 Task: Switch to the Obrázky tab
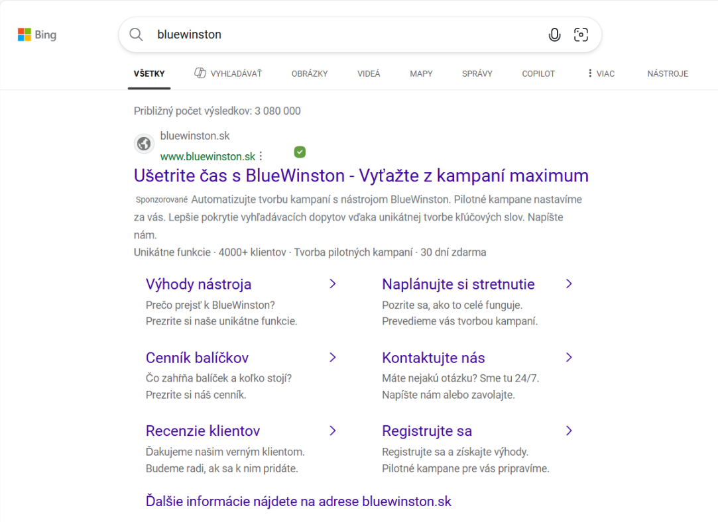[310, 74]
